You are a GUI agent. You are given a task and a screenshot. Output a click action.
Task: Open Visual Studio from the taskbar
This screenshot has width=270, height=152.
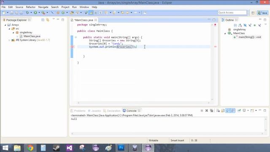coord(69,148)
